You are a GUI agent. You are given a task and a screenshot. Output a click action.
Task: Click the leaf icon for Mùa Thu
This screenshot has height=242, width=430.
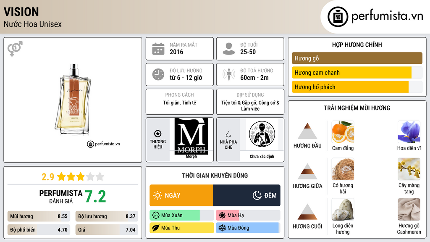coord(156,228)
